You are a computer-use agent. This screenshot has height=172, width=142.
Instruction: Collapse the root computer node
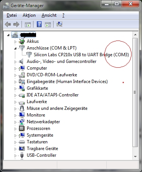pos(8,35)
